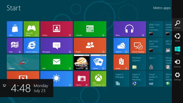Click the network status icon beside the clock

(x=5, y=85)
